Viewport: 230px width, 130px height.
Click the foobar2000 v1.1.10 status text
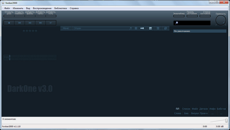coord(11,126)
